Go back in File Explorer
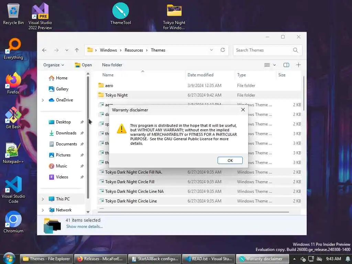 (44, 50)
